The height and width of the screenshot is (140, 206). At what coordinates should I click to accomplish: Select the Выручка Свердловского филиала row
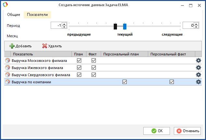pos(41,75)
